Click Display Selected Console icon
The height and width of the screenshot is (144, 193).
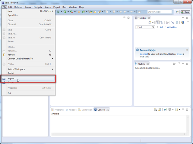pos(169,109)
